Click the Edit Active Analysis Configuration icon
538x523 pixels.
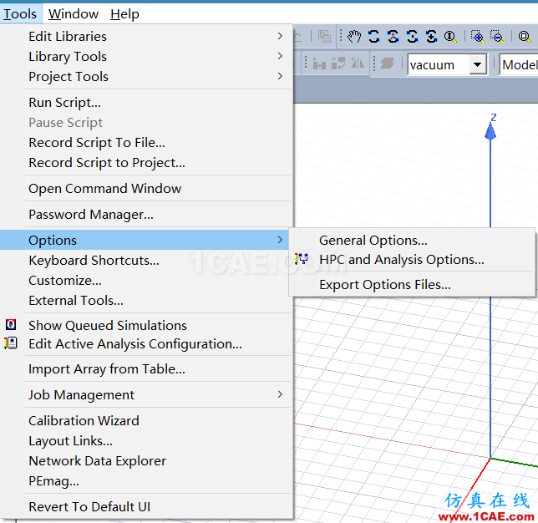point(11,343)
